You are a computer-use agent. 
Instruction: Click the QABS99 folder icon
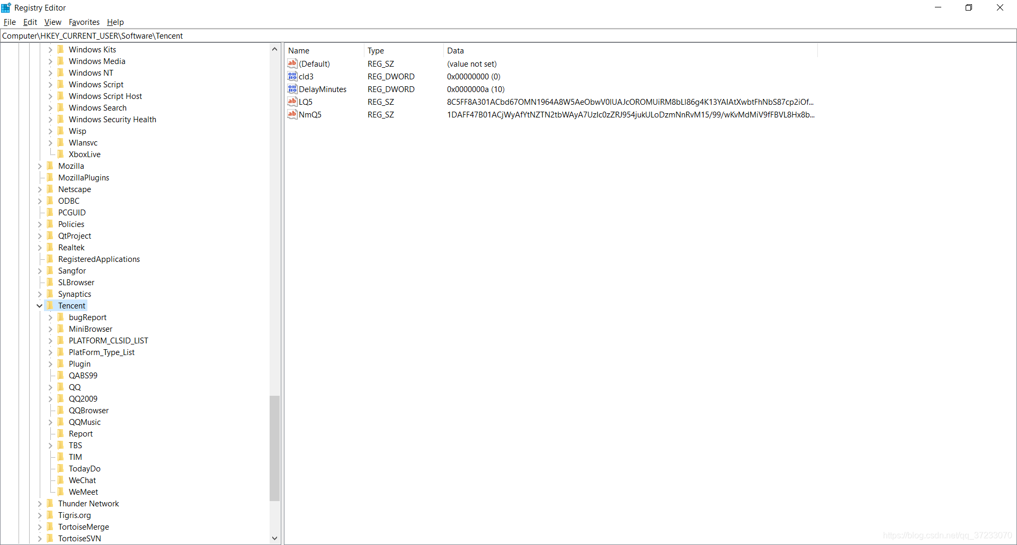(x=61, y=375)
